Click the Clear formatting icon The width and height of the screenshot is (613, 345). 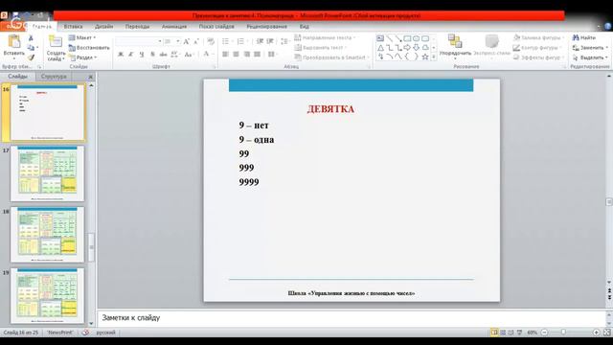pos(211,41)
